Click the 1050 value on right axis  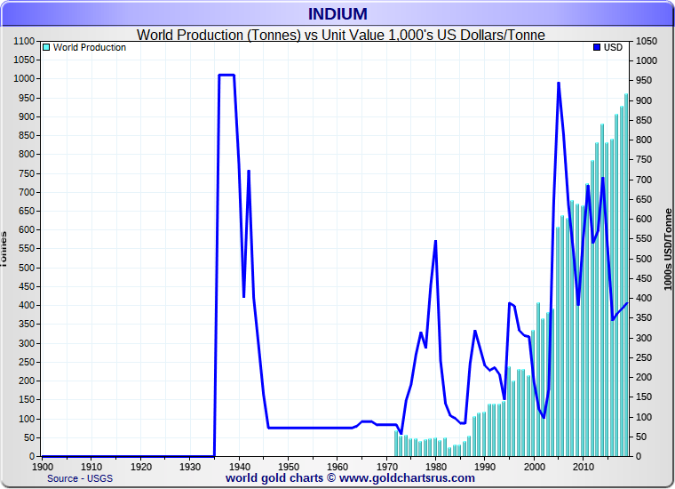(647, 41)
